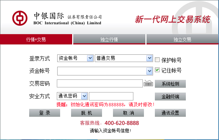
Task: Click the 登录方式 label
Action: pyautogui.click(x=39, y=58)
